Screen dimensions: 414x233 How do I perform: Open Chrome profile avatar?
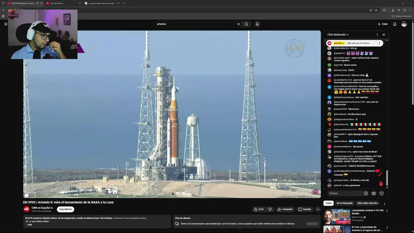click(x=405, y=10)
